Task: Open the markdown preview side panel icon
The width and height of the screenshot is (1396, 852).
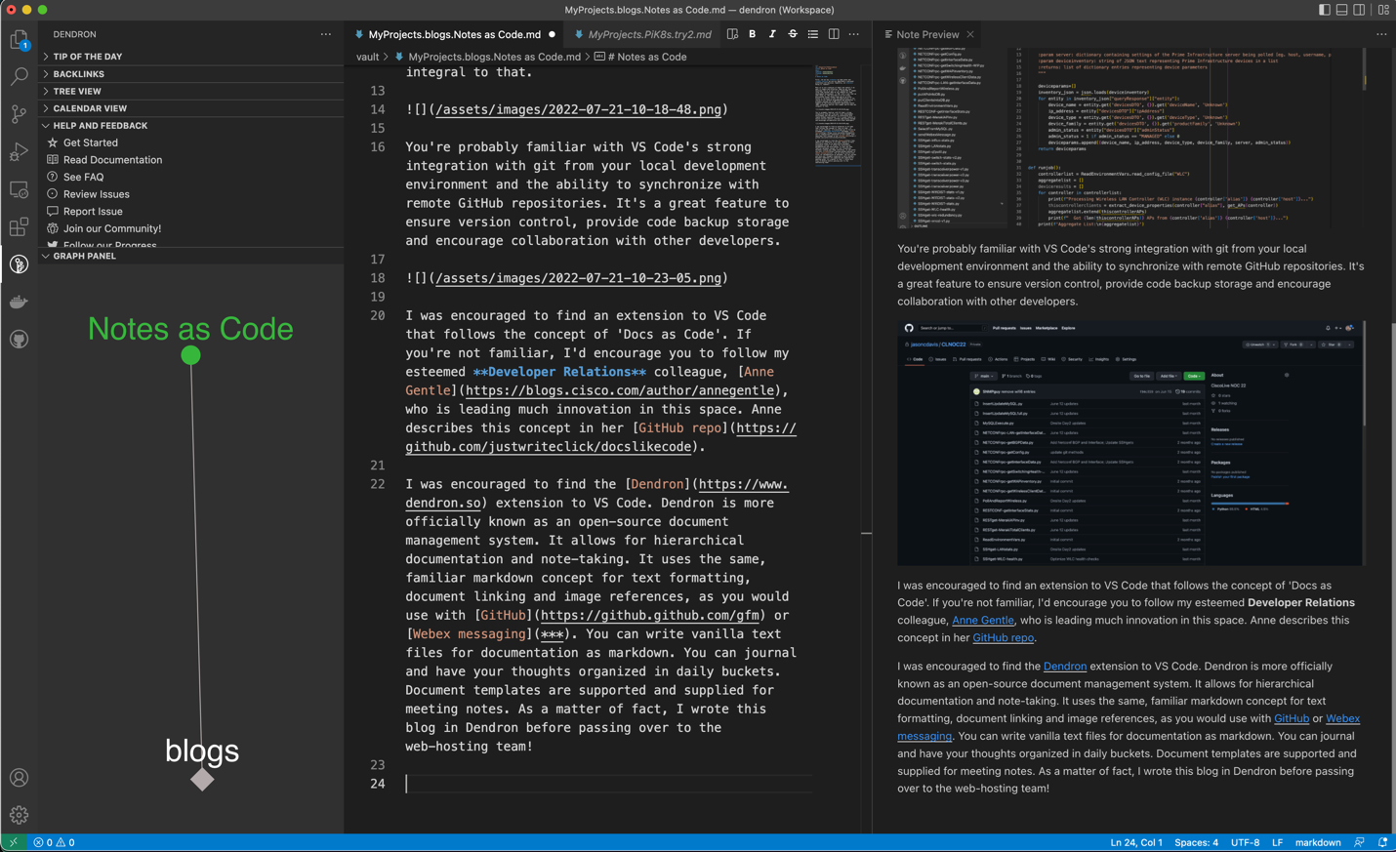Action: tap(733, 33)
